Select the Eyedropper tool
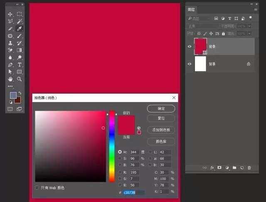 (x=20, y=28)
